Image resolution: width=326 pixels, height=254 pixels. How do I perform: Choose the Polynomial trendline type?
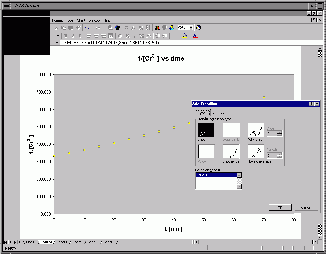click(256, 130)
